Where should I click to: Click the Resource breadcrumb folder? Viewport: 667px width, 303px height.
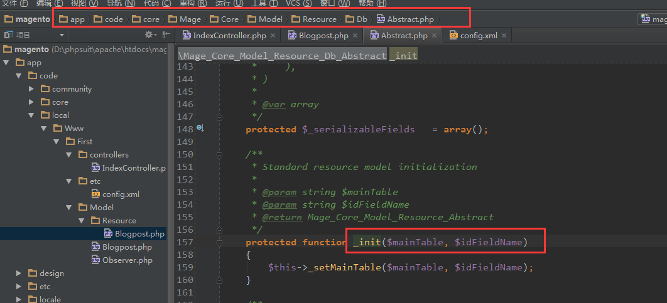[314, 19]
